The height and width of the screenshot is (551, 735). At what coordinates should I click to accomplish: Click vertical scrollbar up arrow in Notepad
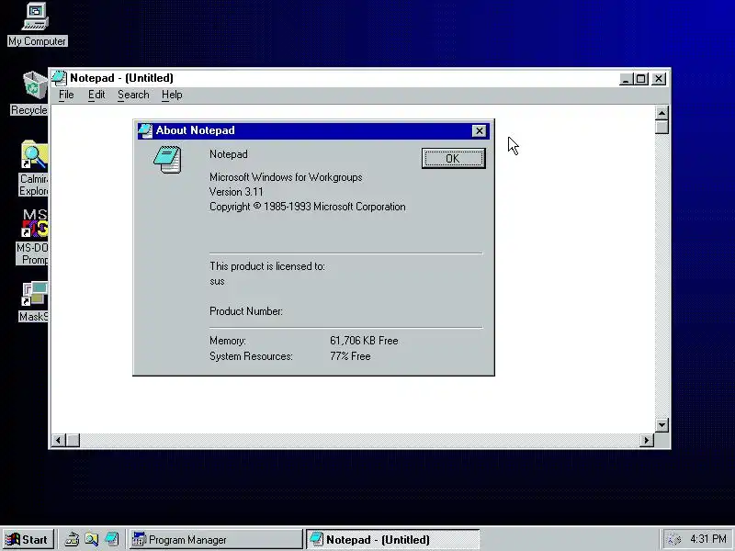click(661, 113)
